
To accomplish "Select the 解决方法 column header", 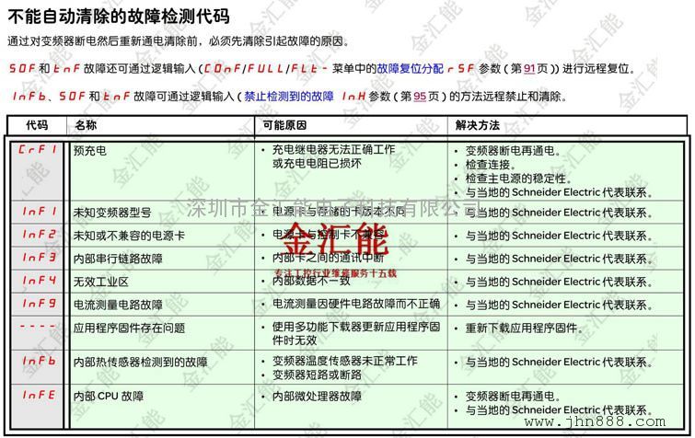I will [x=567, y=125].
